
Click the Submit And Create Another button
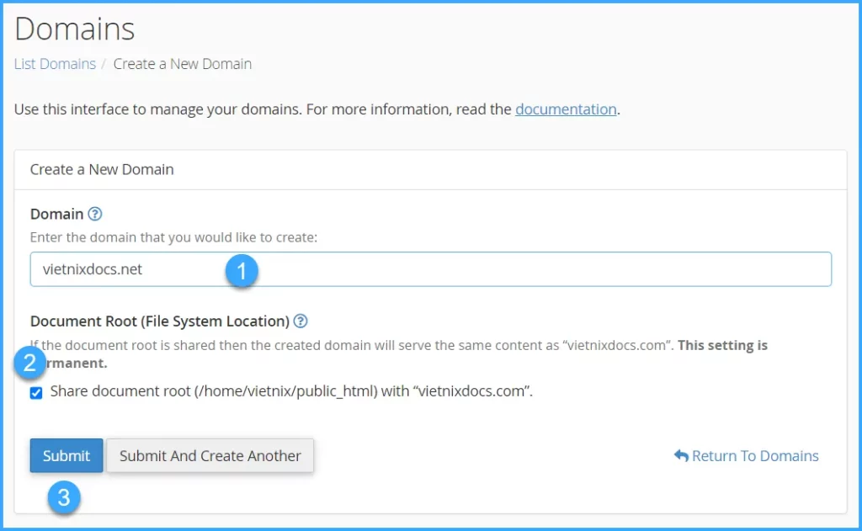click(210, 455)
